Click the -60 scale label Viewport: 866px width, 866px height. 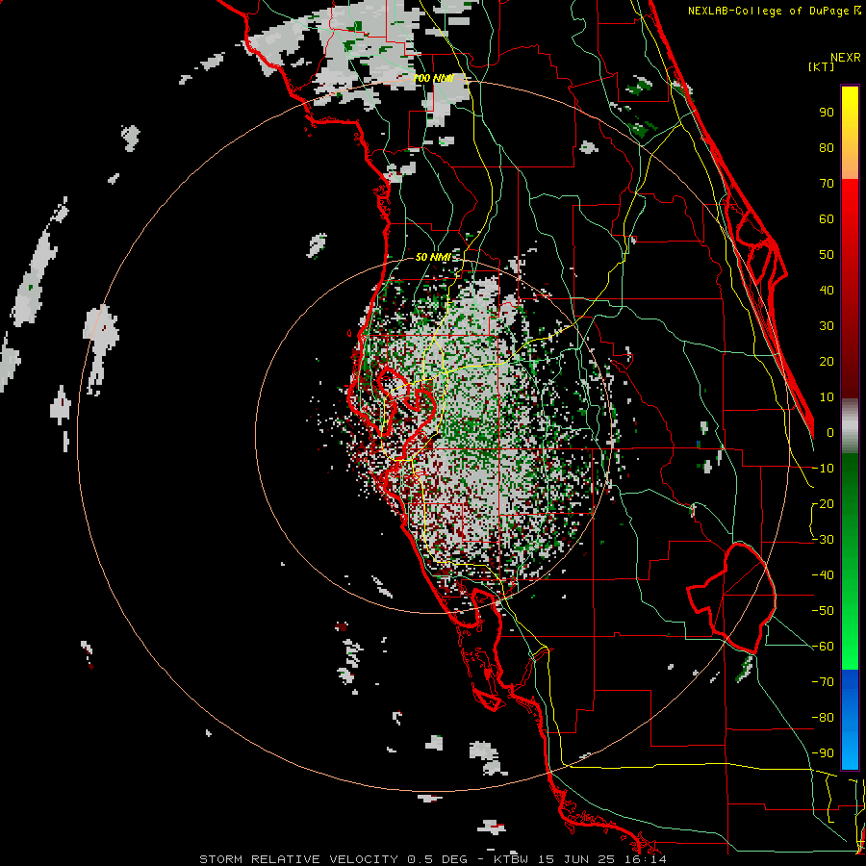[x=824, y=647]
